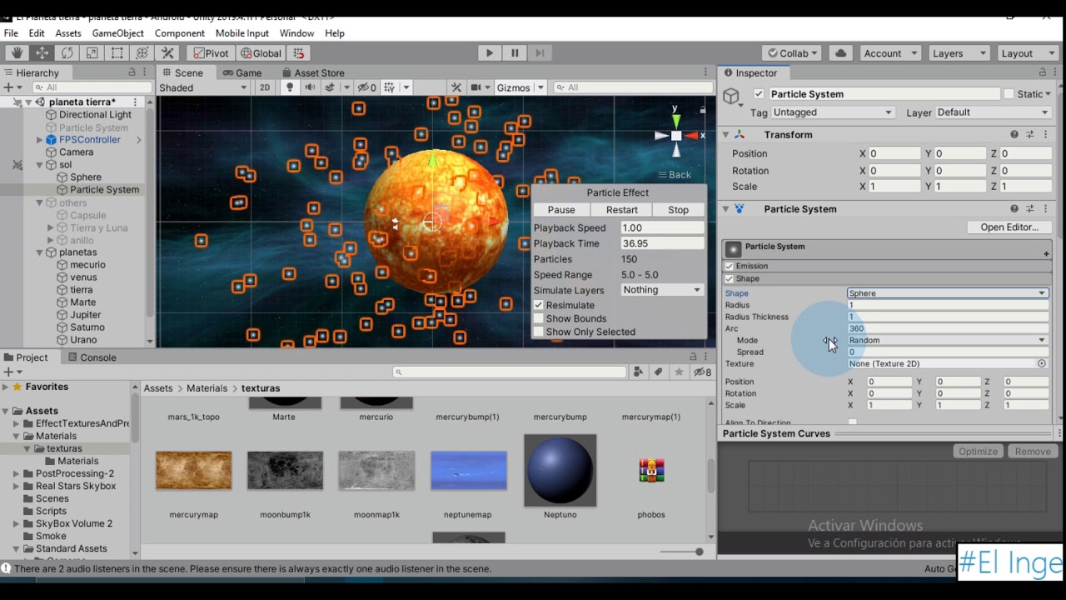
Task: Click the Step frame button
Action: (x=540, y=52)
